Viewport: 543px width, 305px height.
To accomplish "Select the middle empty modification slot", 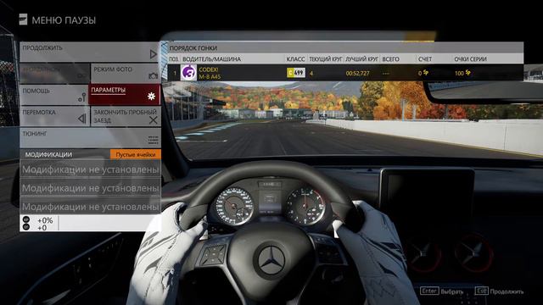I will pos(91,188).
